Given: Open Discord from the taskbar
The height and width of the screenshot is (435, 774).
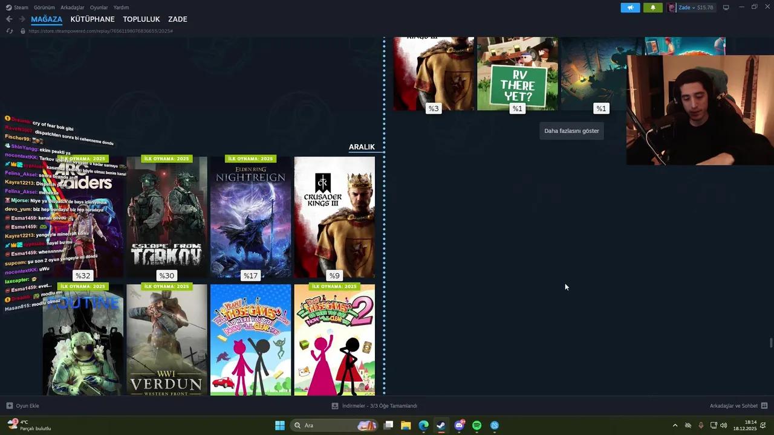Looking at the screenshot, I should (459, 425).
